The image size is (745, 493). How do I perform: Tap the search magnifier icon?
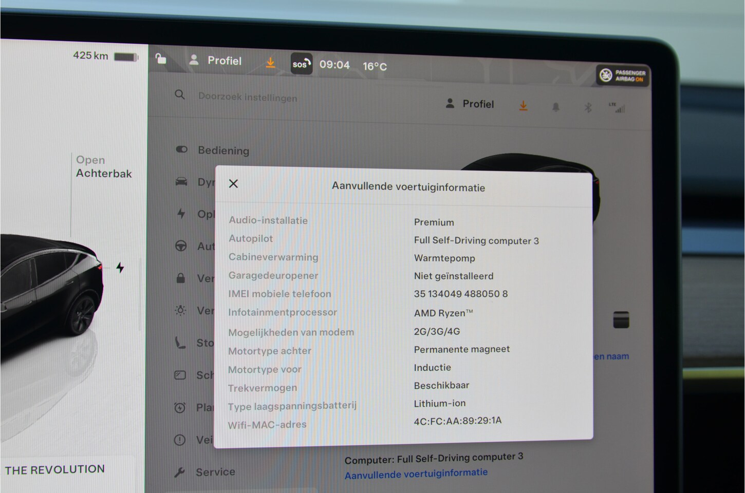coord(179,94)
